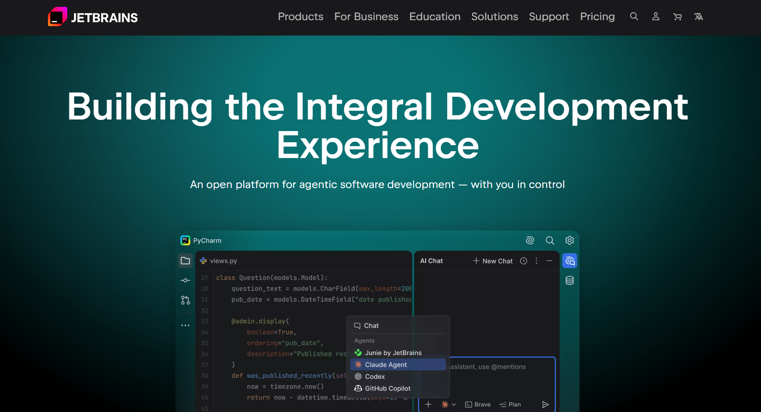Image resolution: width=761 pixels, height=412 pixels.
Task: Open the Support menu
Action: (549, 17)
